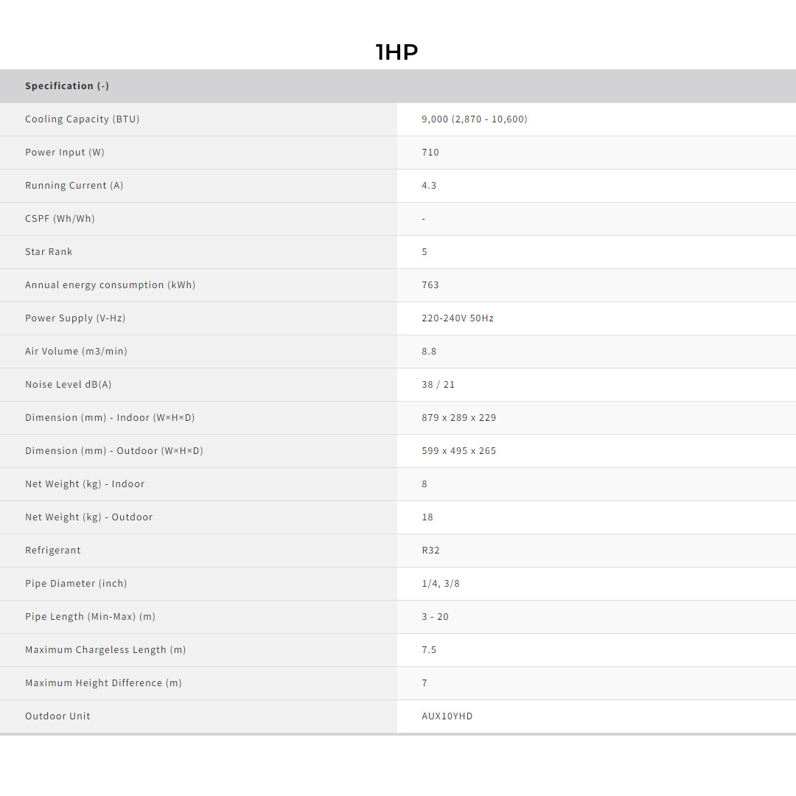Click the 1HP heading
The image size is (796, 796).
click(x=397, y=52)
